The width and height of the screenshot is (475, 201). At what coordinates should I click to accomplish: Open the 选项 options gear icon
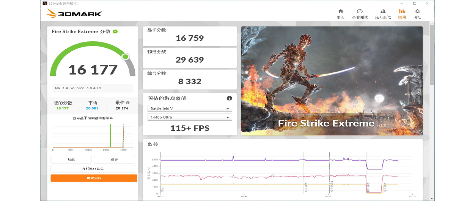[x=417, y=11]
